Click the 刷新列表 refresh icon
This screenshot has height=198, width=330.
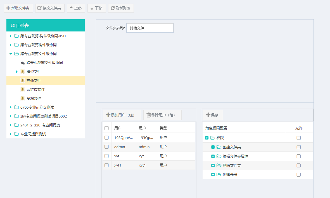tap(113, 8)
